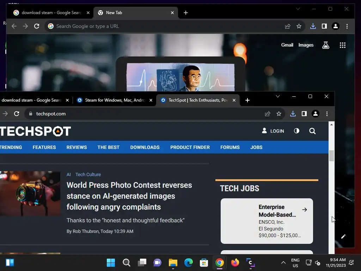Image resolution: width=361 pixels, height=271 pixels.
Task: Add new tab in TechSpot window
Action: tap(247, 100)
